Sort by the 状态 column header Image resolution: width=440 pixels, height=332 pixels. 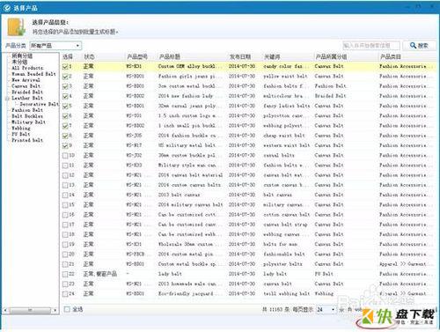[x=89, y=56]
